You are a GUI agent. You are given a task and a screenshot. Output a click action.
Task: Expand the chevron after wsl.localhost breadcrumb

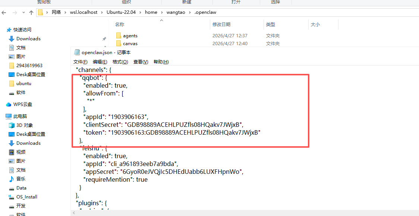pyautogui.click(x=102, y=12)
